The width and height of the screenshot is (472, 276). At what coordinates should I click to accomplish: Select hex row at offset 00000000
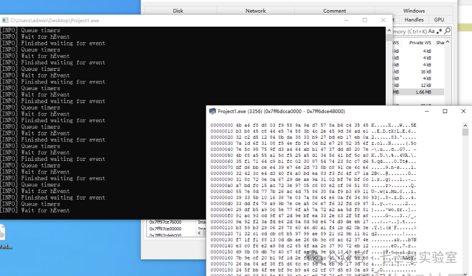point(313,125)
